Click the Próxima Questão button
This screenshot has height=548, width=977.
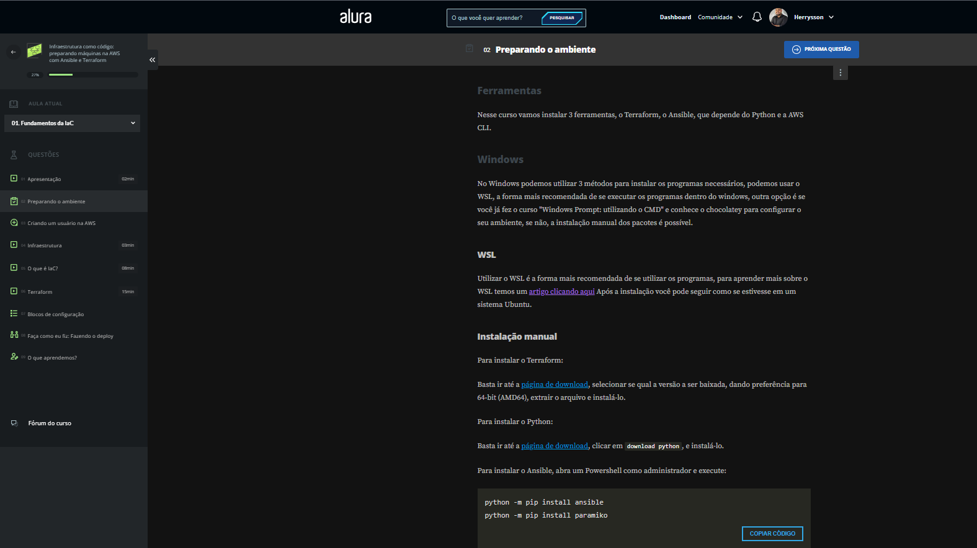[x=821, y=50]
